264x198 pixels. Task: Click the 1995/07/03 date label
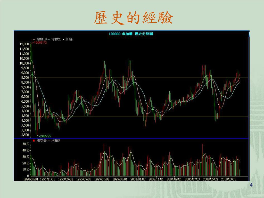(x=84, y=179)
